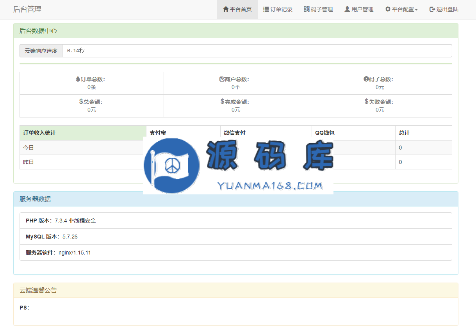The width and height of the screenshot is (476, 331).
Task: Click the 微信支付 column header
Action: [x=266, y=133]
